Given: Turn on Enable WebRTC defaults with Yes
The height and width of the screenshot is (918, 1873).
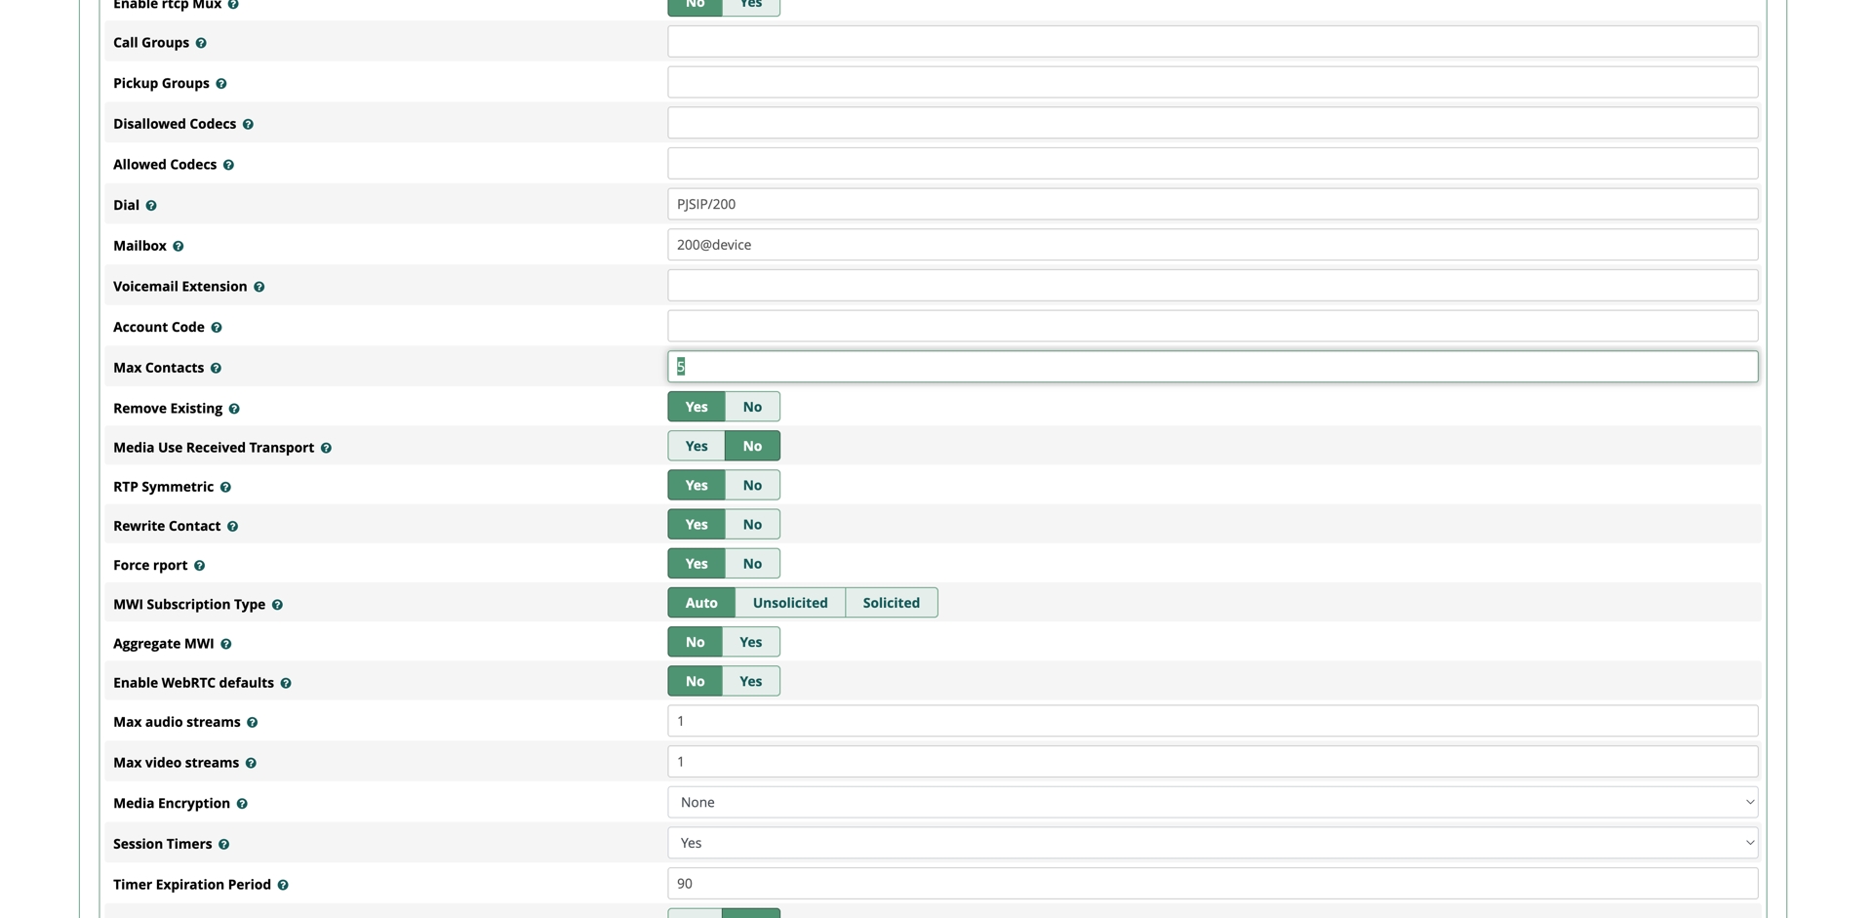Looking at the screenshot, I should click(750, 681).
